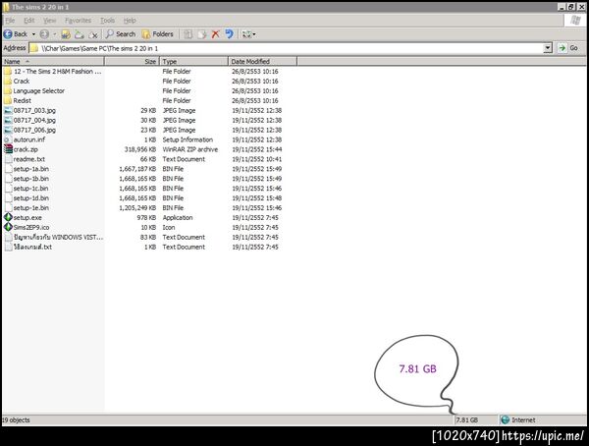Sort by the Date Modified column header
The height and width of the screenshot is (446, 589).
262,61
